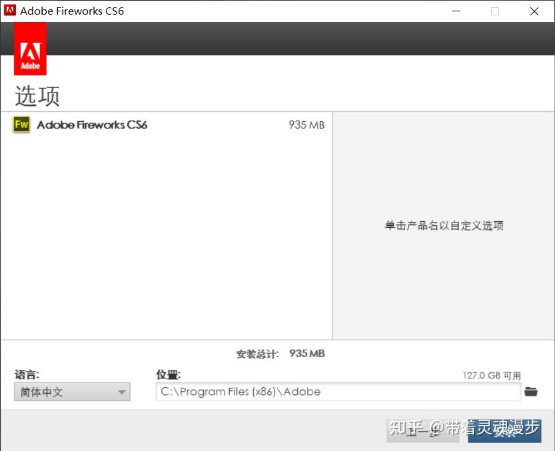555x451 pixels.
Task: Click the 单击产品名以自定义选项 hint text
Action: 444,226
